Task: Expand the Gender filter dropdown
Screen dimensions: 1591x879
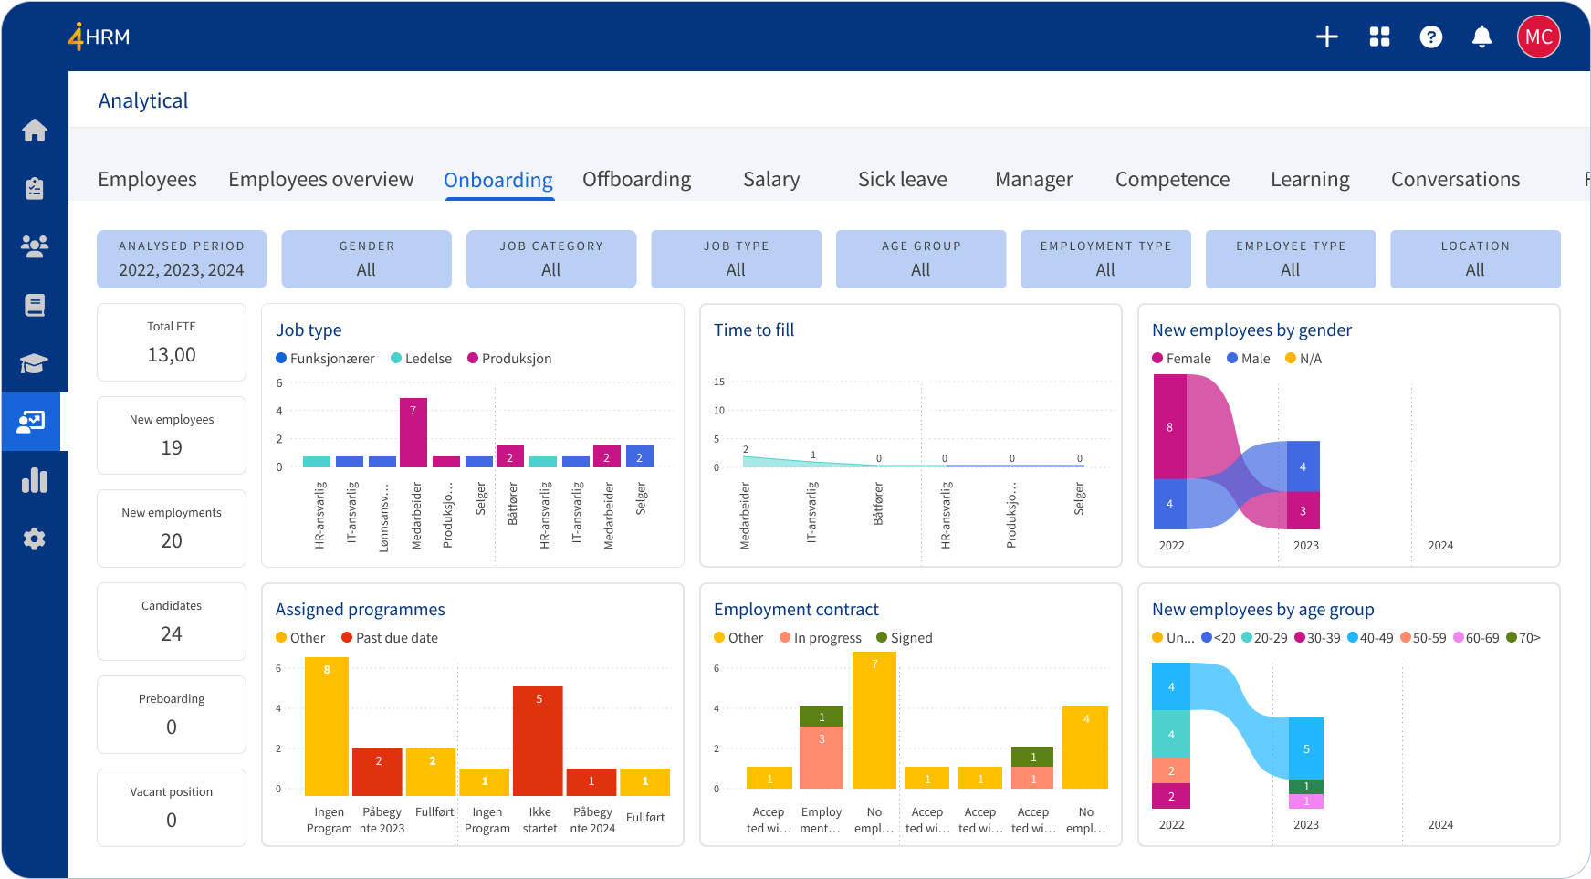Action: (366, 259)
